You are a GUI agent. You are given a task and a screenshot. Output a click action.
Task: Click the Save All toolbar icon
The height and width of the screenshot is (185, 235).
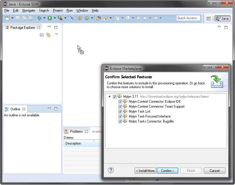coord(24,18)
